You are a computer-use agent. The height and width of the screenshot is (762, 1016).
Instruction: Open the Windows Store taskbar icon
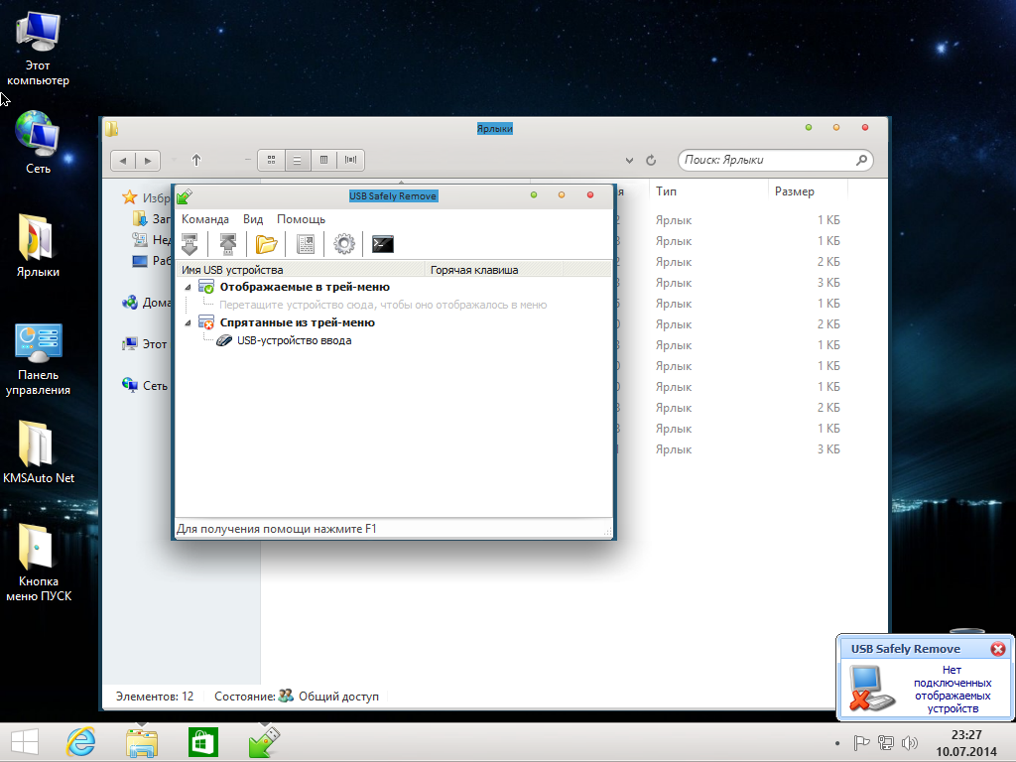tap(202, 742)
